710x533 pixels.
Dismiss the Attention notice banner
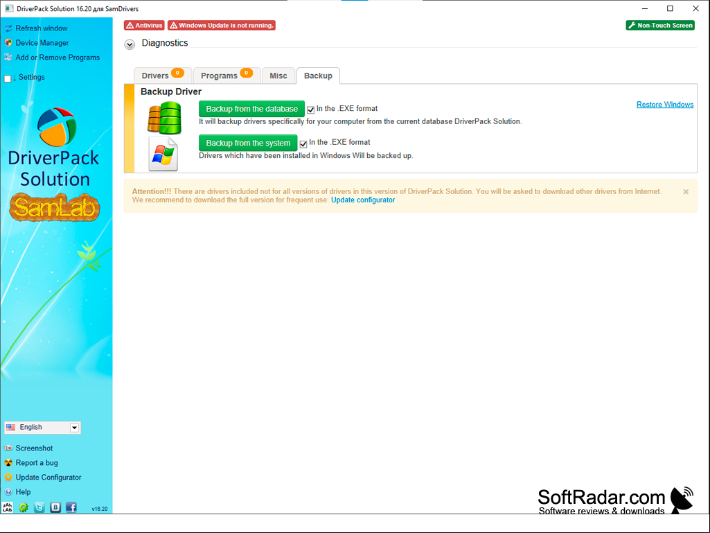(686, 192)
